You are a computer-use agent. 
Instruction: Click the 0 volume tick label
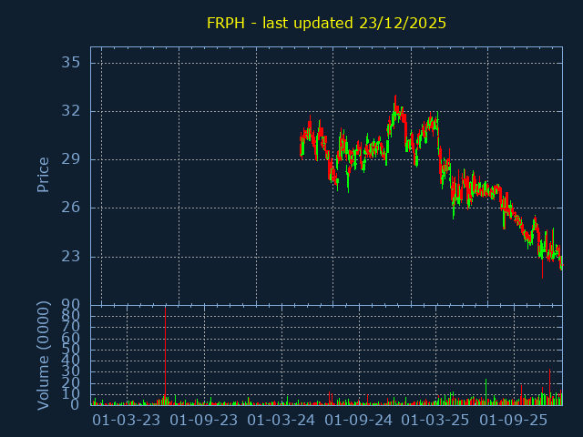[x=76, y=404]
